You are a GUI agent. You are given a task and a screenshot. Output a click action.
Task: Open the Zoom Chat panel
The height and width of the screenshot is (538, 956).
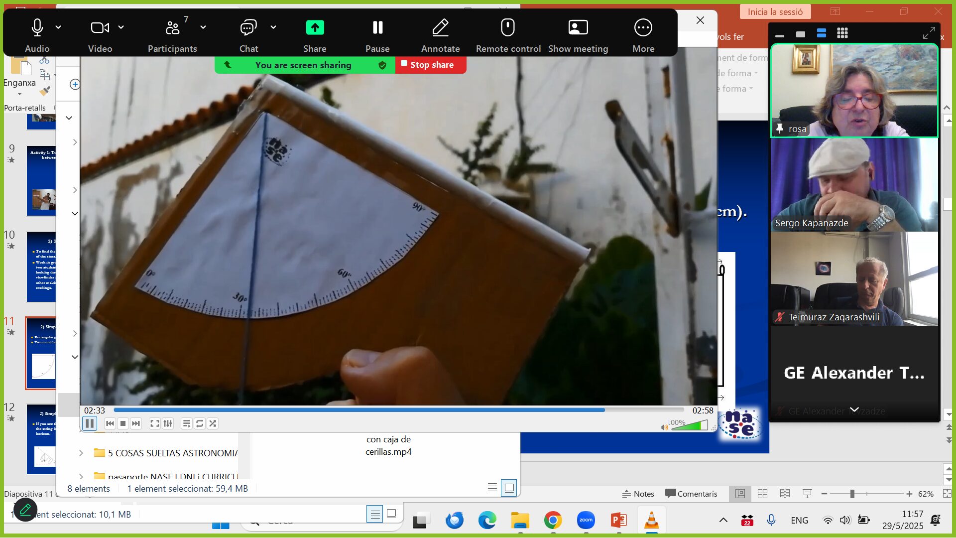(248, 27)
